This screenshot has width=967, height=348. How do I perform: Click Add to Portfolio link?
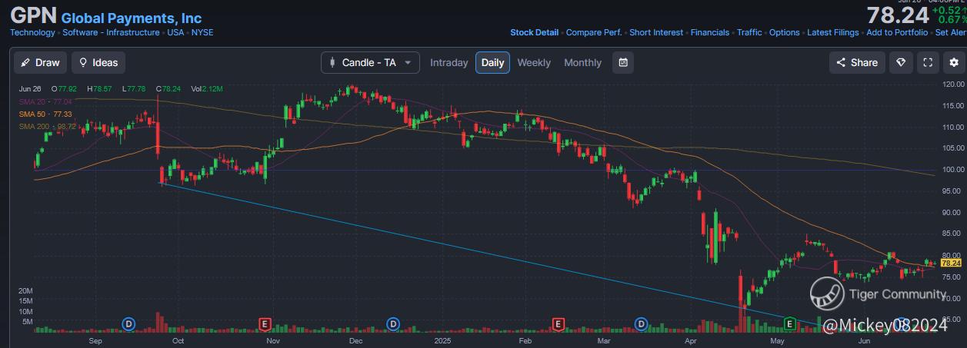click(x=898, y=32)
